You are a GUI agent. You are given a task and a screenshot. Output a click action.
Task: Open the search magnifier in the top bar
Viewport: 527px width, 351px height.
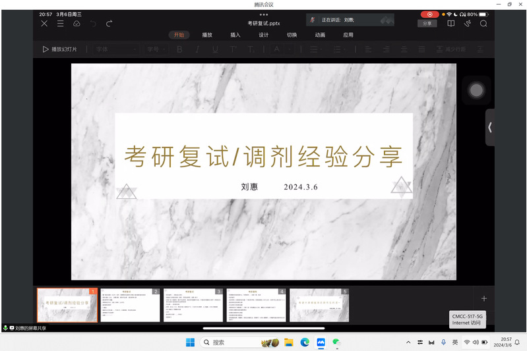[x=483, y=24]
